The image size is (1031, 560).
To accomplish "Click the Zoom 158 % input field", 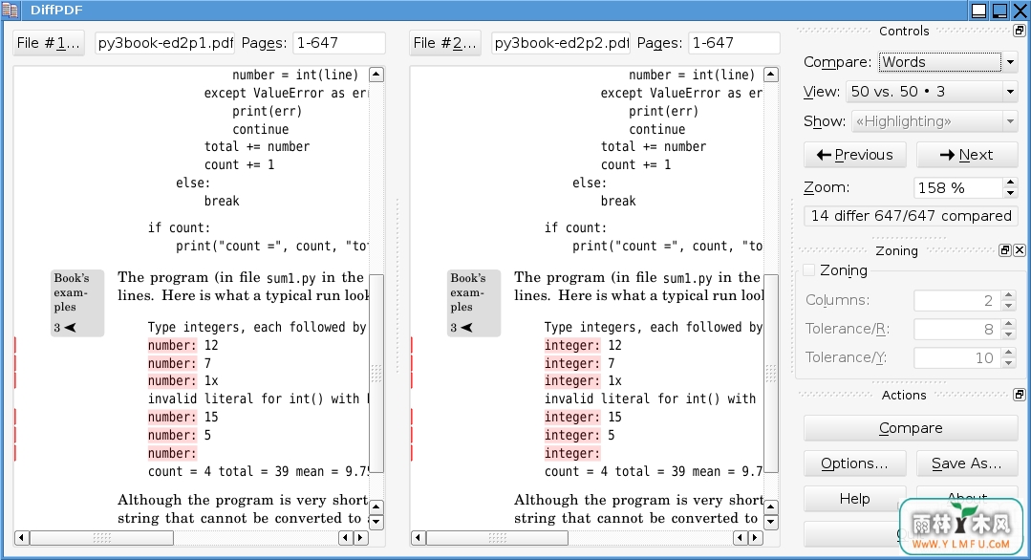I will pyautogui.click(x=958, y=188).
